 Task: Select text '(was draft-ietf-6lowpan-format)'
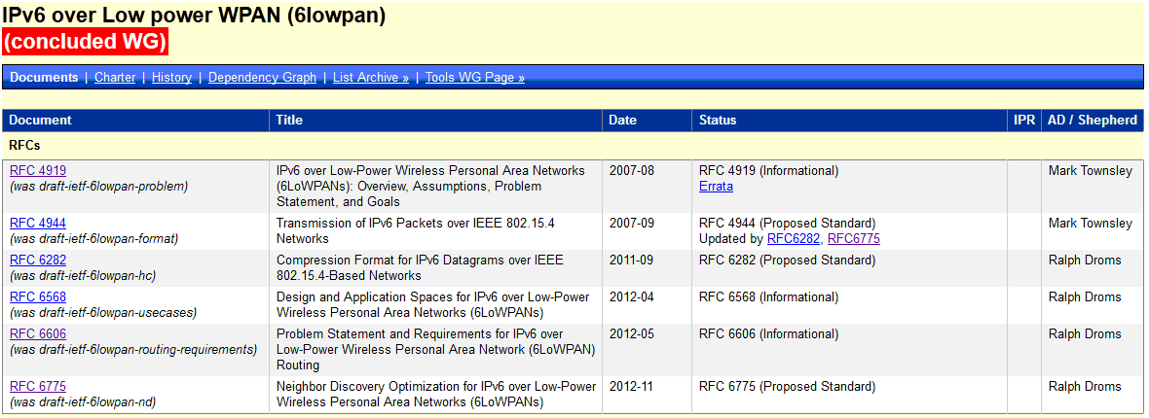point(93,238)
